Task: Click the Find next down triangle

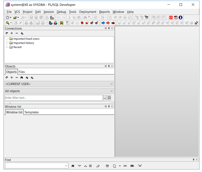Action: coord(80,166)
